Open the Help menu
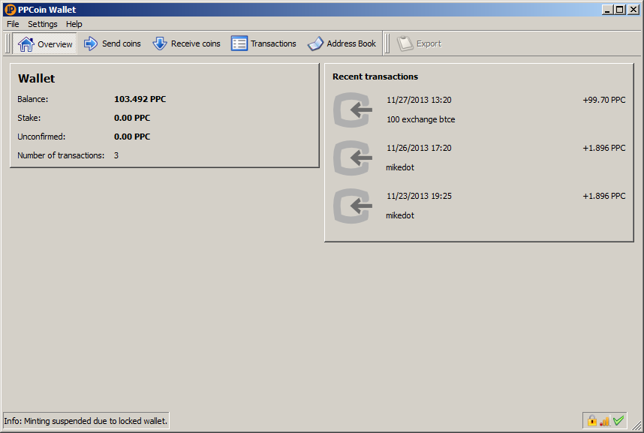The image size is (644, 433). click(x=74, y=24)
